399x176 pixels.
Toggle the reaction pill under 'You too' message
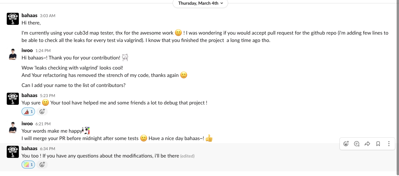[x=28, y=165]
